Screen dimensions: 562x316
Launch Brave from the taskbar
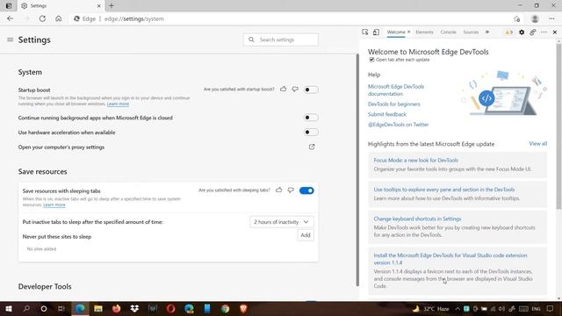243,308
